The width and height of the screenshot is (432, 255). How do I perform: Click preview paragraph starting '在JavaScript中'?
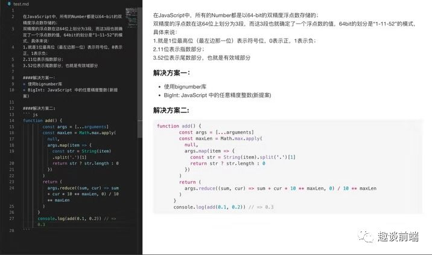click(x=235, y=15)
